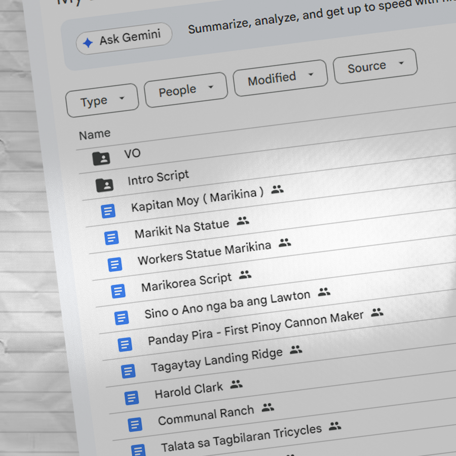Screen dimensions: 456x456
Task: Click the doc icon beside Marikorea Script
Action: [x=119, y=291]
